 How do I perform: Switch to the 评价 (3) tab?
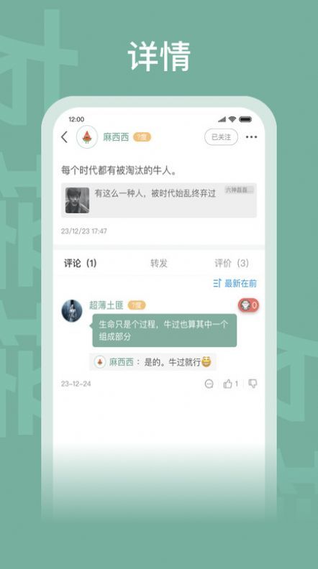232,263
